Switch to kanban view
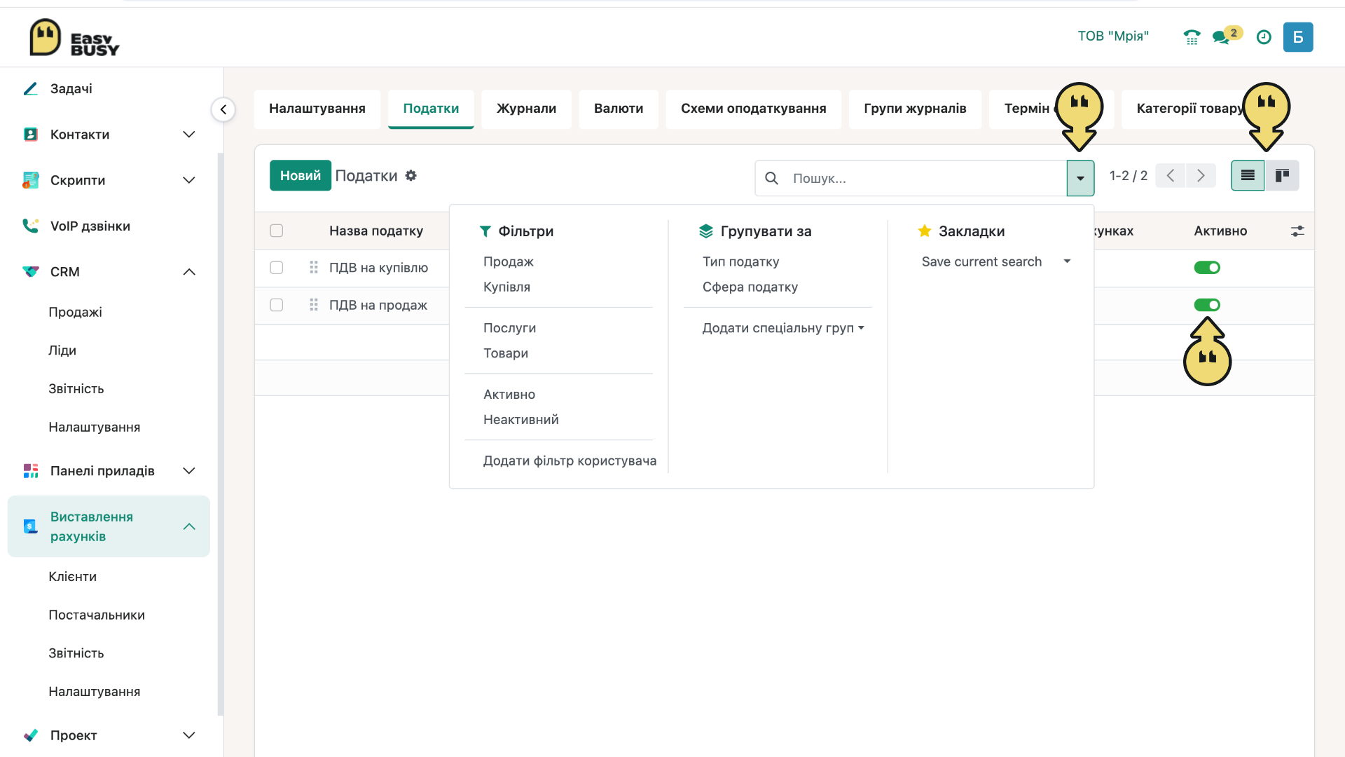 1282,175
